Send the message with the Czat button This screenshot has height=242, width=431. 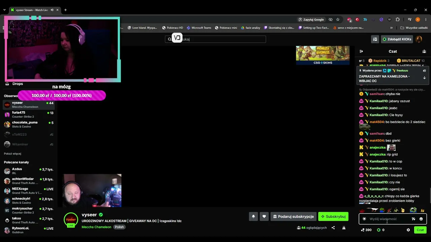[x=420, y=230]
